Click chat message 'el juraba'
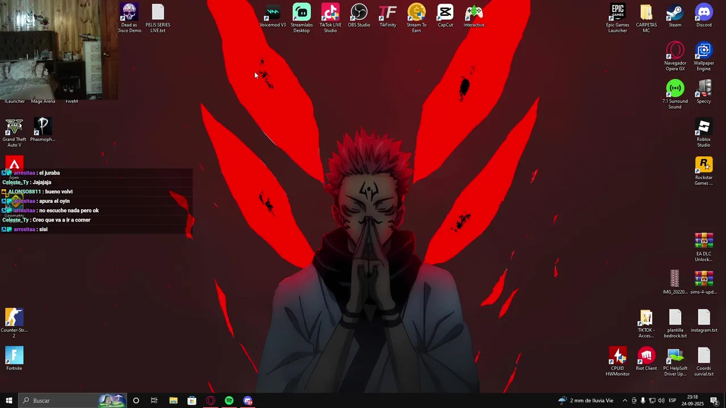Image resolution: width=726 pixels, height=408 pixels. [x=49, y=173]
